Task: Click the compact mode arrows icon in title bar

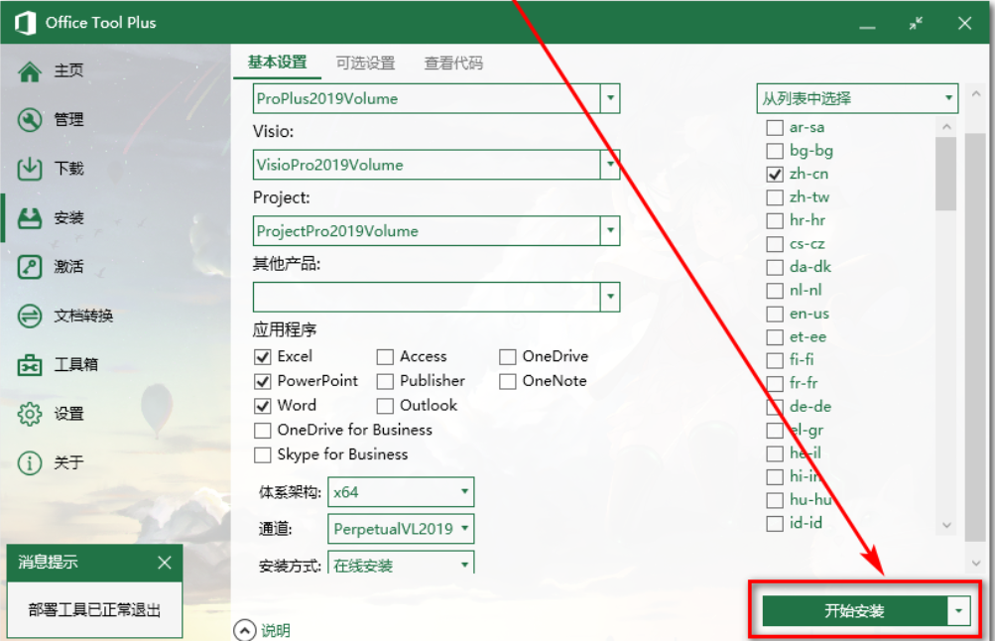Action: coord(916,24)
